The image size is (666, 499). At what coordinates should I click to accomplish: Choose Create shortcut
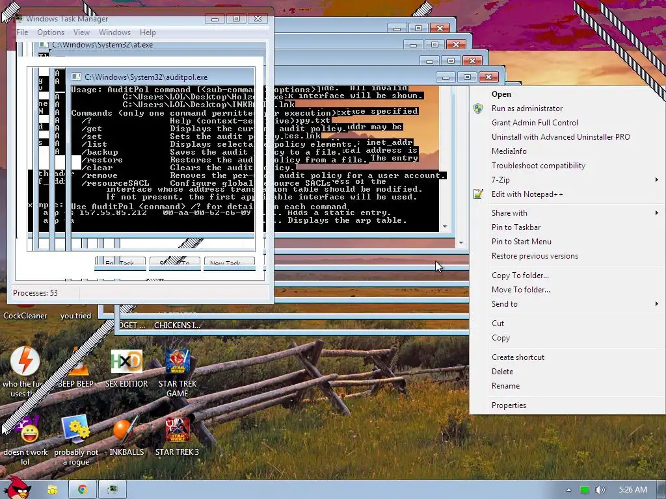click(567, 357)
